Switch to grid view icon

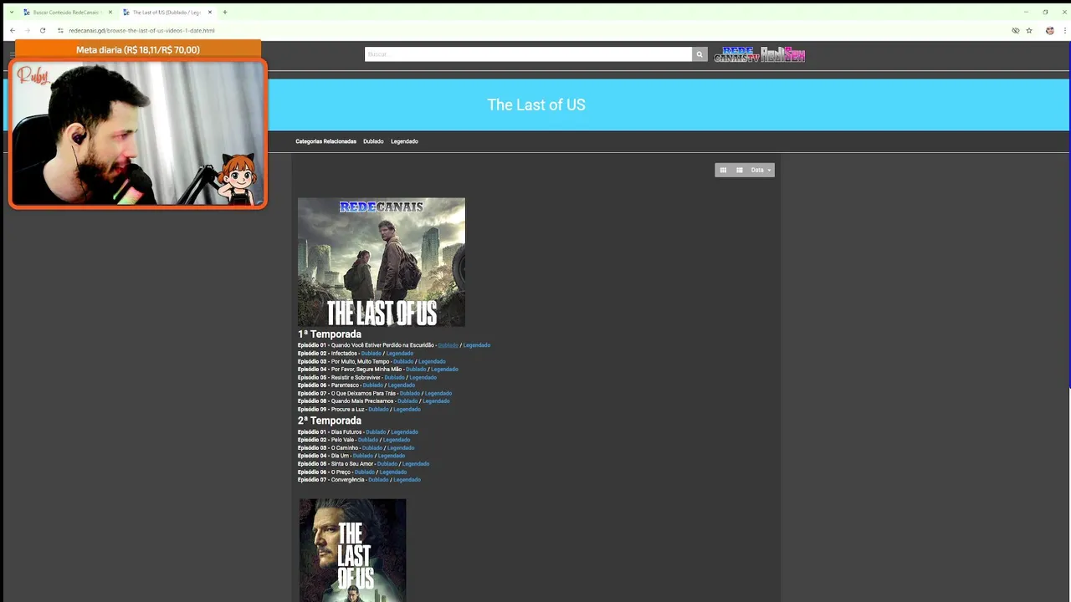point(723,171)
